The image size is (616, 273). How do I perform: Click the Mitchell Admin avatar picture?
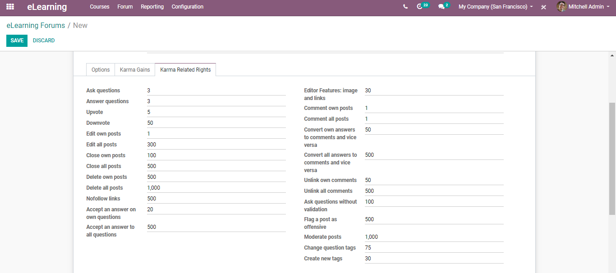click(x=561, y=7)
